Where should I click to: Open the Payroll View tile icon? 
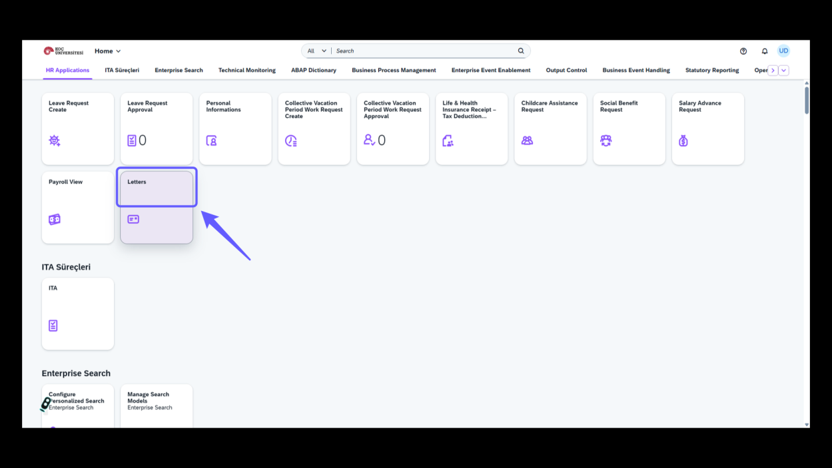pyautogui.click(x=55, y=219)
